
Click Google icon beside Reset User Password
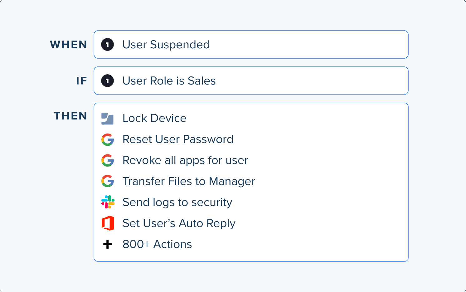click(108, 139)
